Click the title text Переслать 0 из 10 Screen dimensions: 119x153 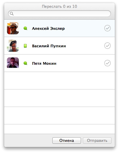click(x=59, y=7)
